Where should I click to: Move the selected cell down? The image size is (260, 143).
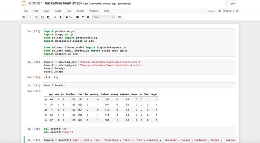tap(61, 17)
